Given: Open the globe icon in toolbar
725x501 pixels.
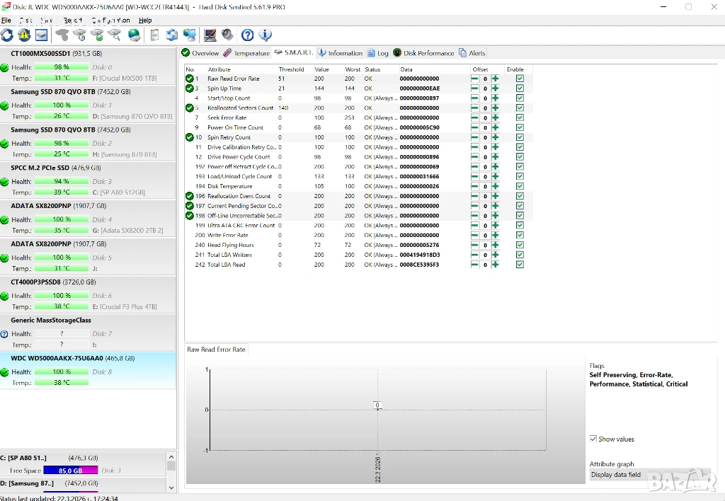Looking at the screenshot, I should click(x=134, y=35).
